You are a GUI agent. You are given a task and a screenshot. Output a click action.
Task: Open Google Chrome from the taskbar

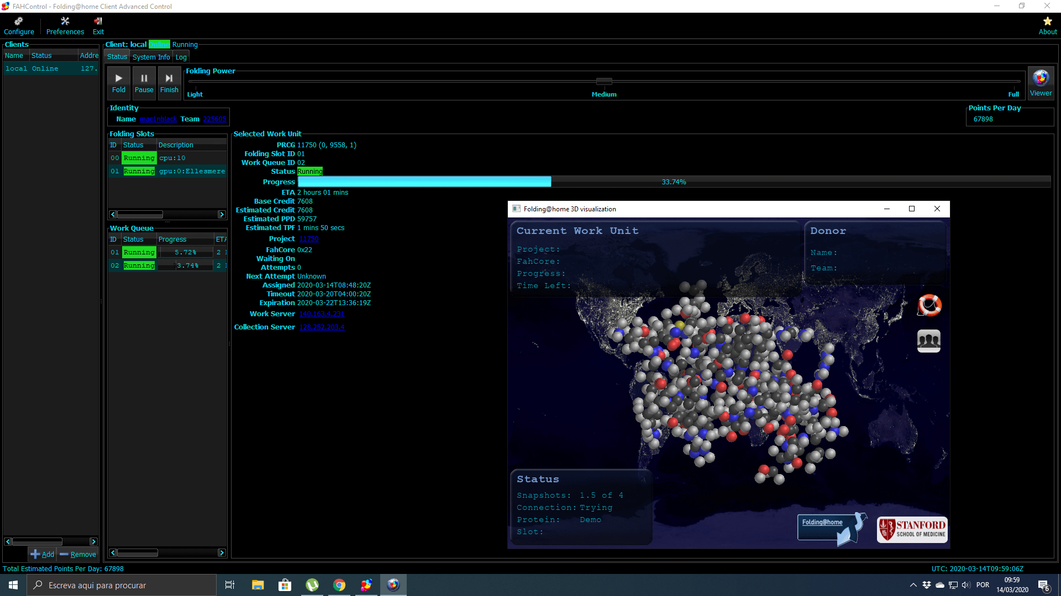pos(339,585)
